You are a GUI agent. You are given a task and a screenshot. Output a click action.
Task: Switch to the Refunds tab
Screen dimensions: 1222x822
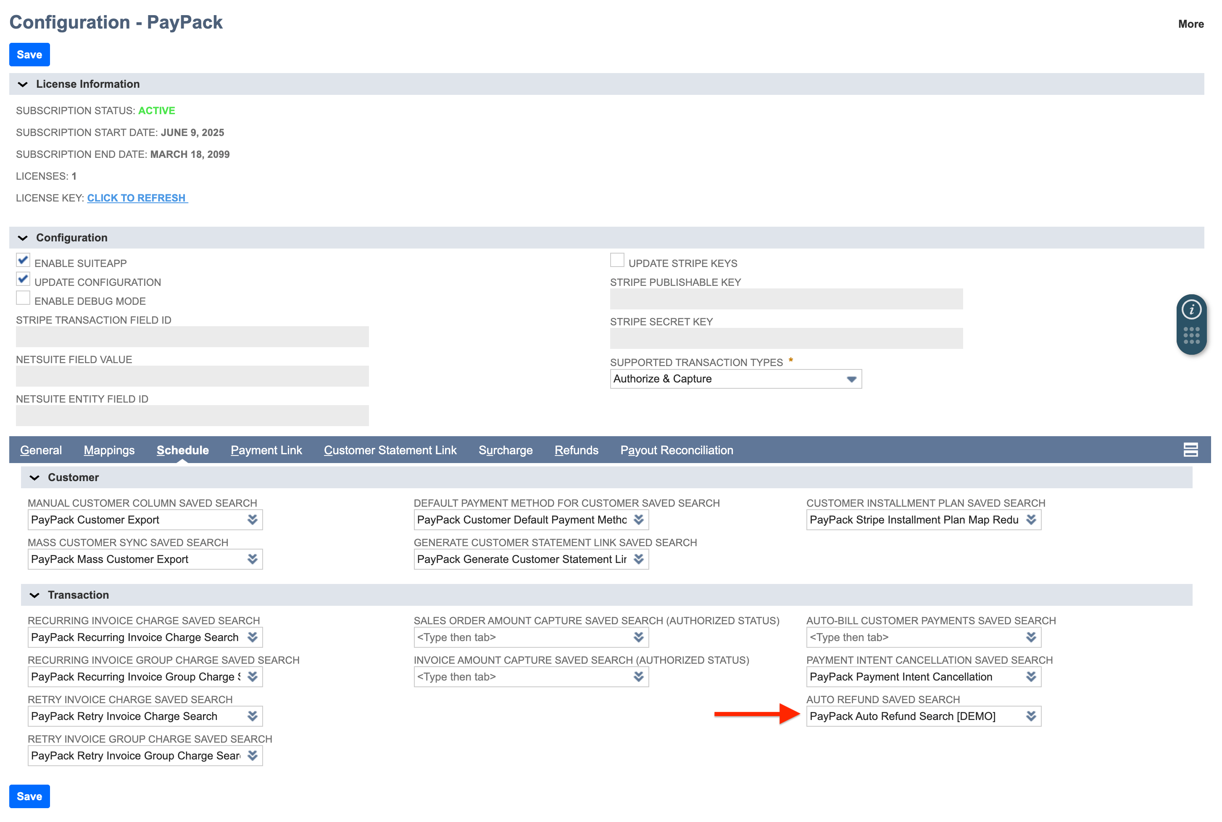click(576, 450)
